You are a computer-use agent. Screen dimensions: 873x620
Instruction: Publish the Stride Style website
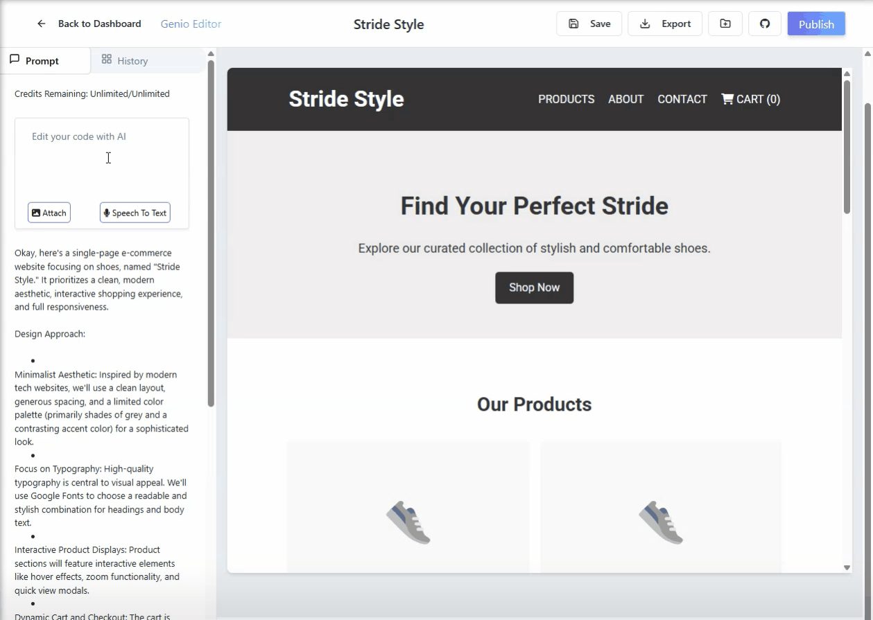coord(816,24)
